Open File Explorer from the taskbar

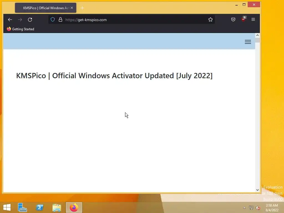coord(57,207)
